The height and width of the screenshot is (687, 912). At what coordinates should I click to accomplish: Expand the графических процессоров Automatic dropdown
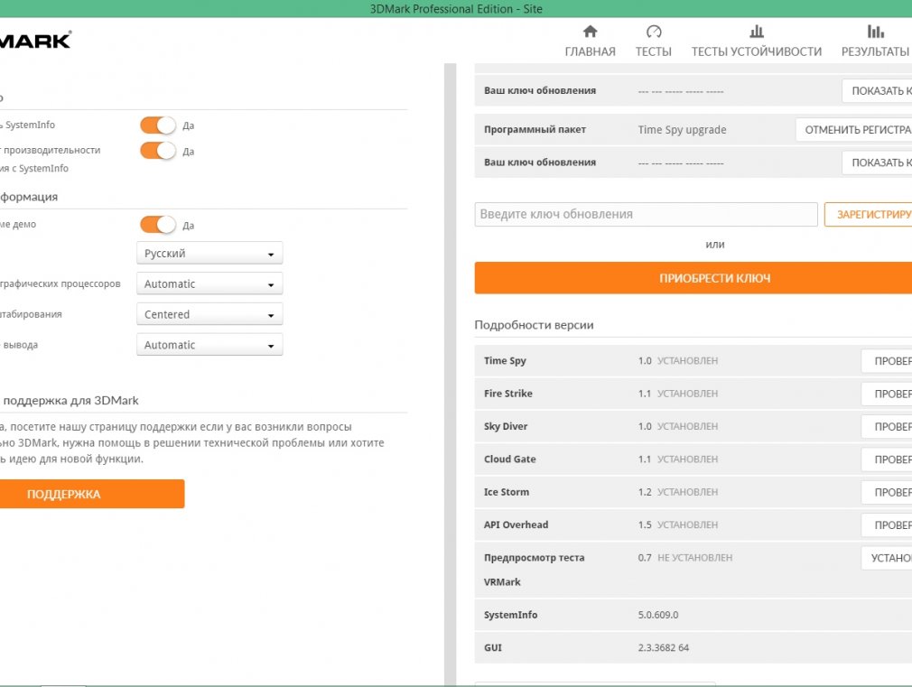pyautogui.click(x=209, y=283)
